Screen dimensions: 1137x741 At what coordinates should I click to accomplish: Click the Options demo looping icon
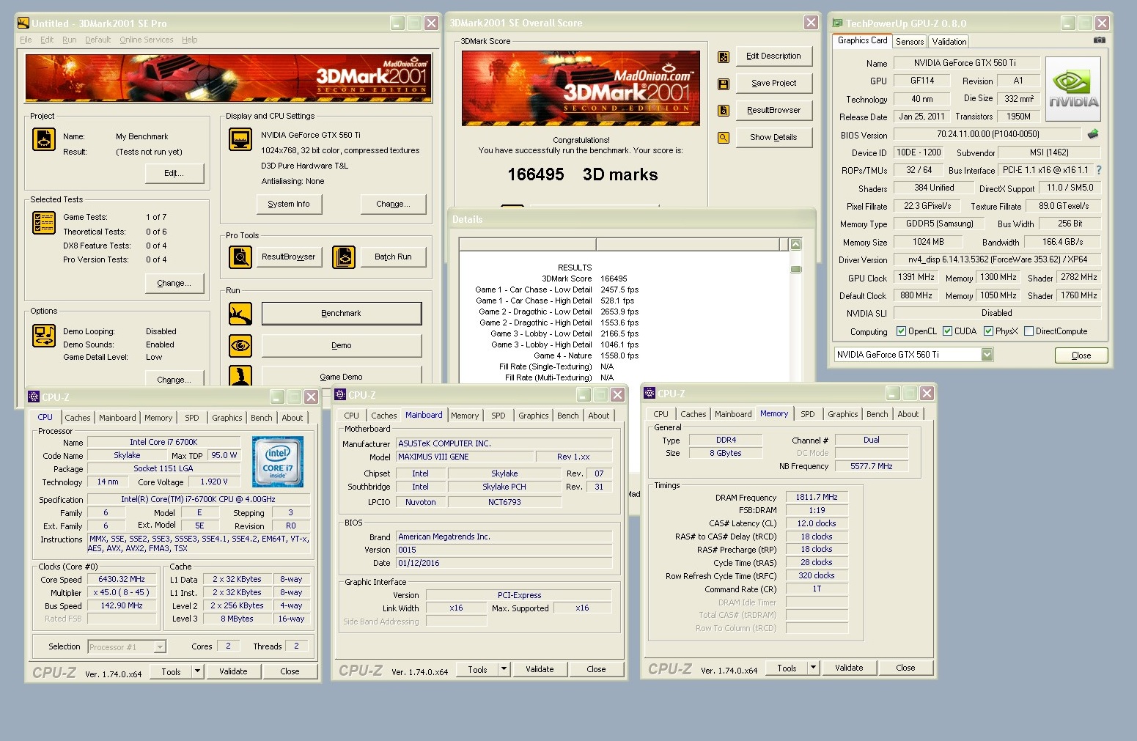pyautogui.click(x=44, y=336)
